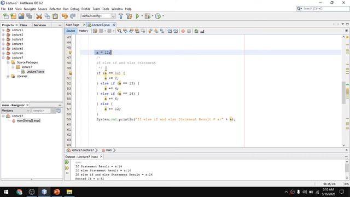Click the Debug Project icon
The width and height of the screenshot is (350, 197).
point(147,16)
